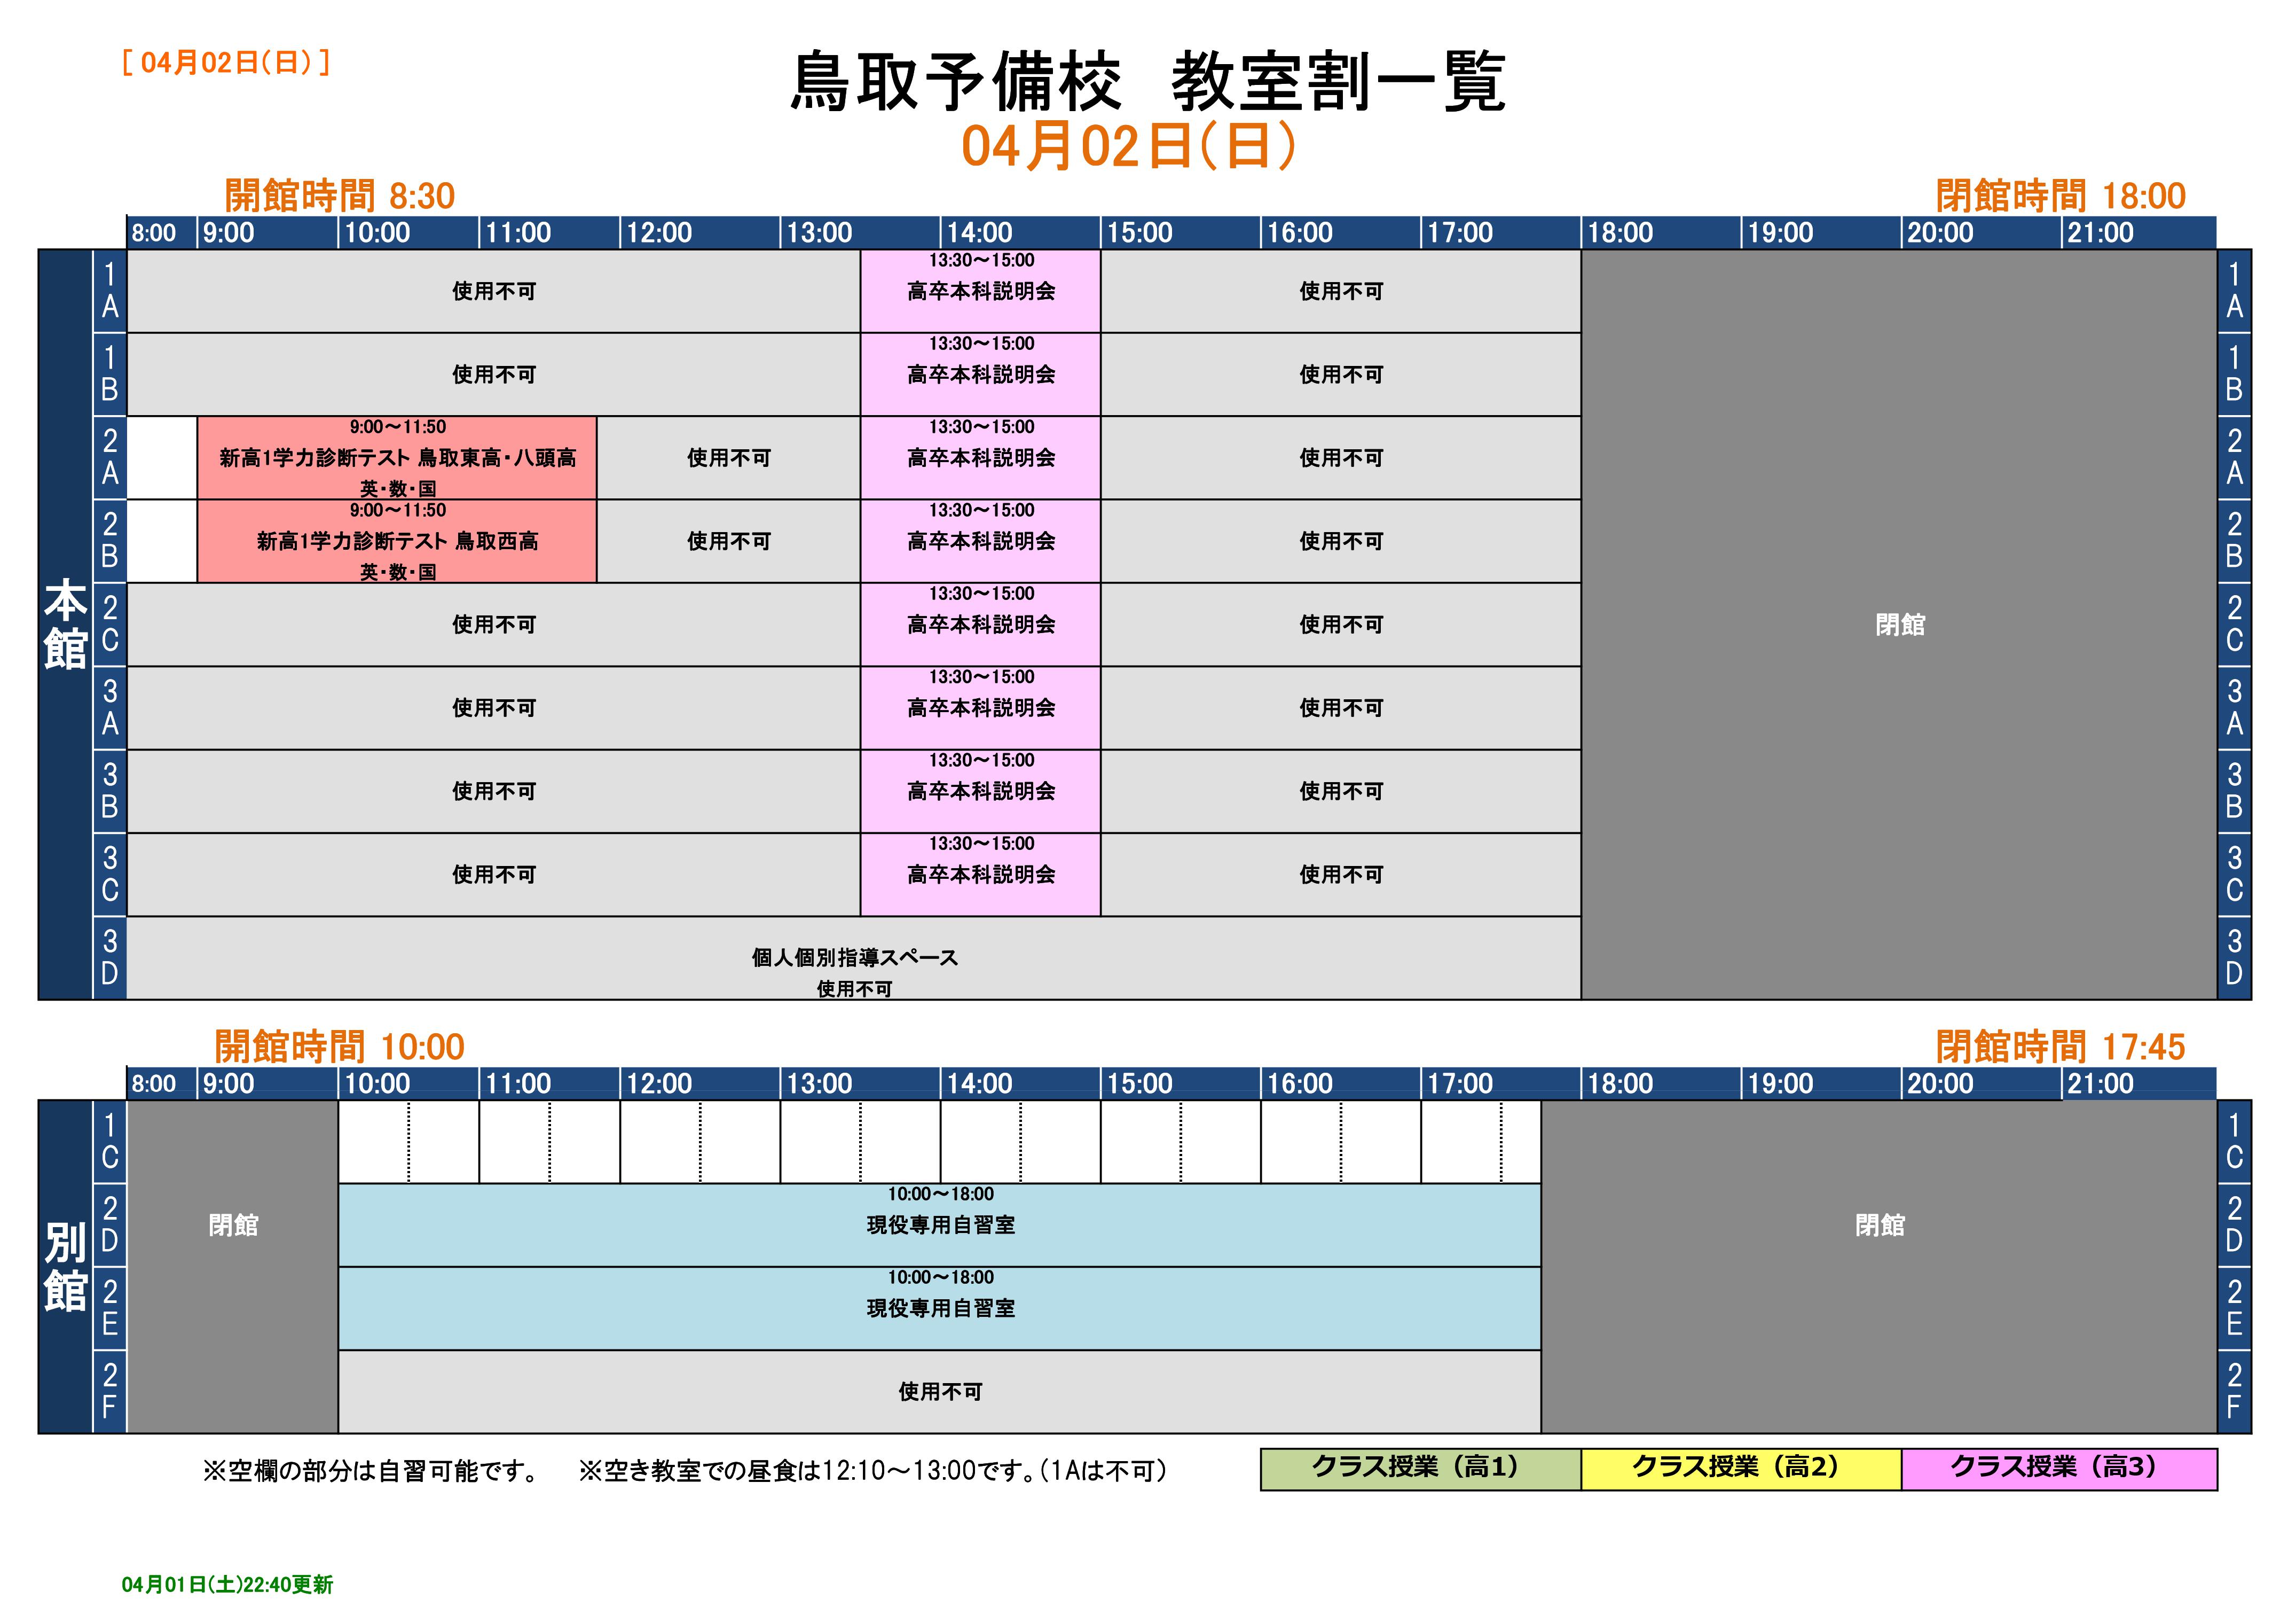Select 18:00 in the 本館 time header
This screenshot has width=2296, height=1623.
coord(1620,233)
